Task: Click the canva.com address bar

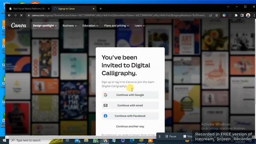Action: click(119, 15)
